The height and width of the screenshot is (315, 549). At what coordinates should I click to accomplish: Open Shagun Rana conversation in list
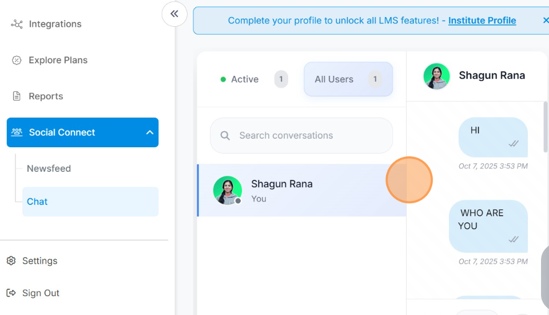[x=301, y=191]
